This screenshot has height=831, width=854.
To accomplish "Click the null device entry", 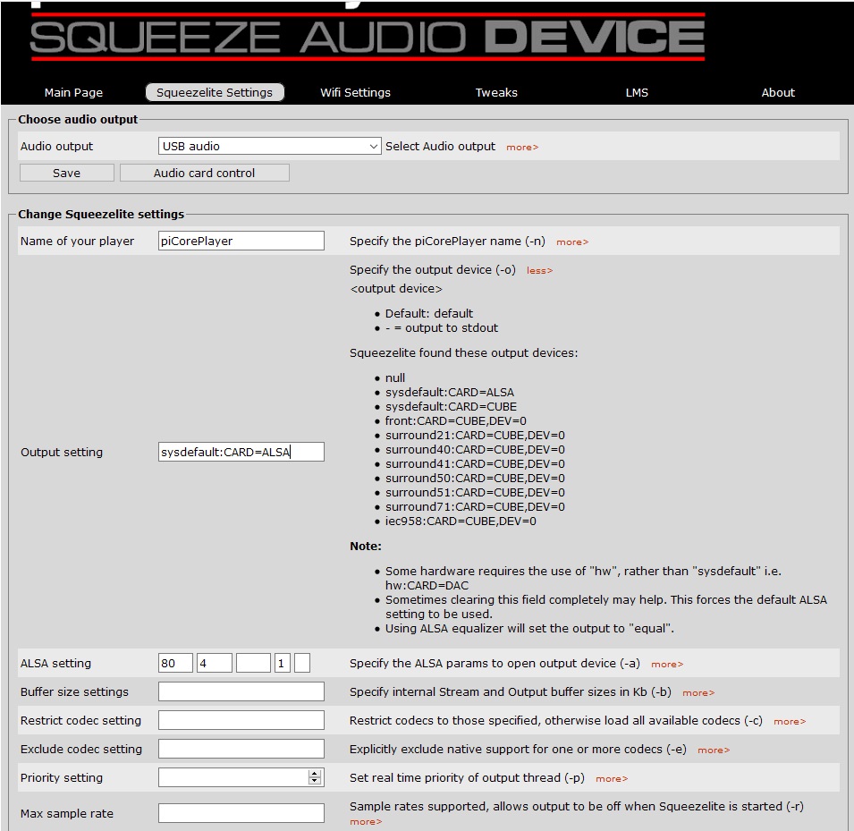I will tap(395, 377).
